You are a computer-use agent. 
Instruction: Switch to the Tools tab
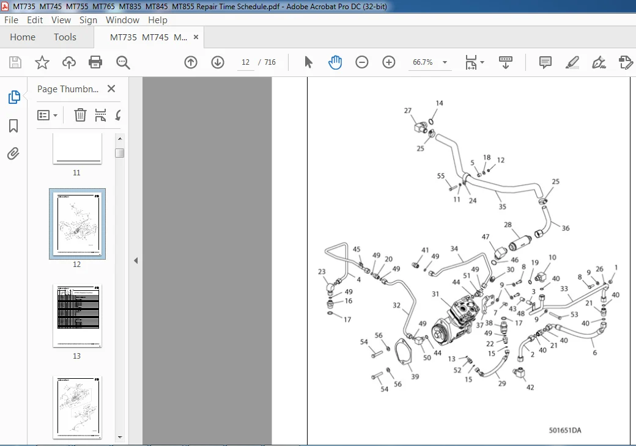click(65, 37)
